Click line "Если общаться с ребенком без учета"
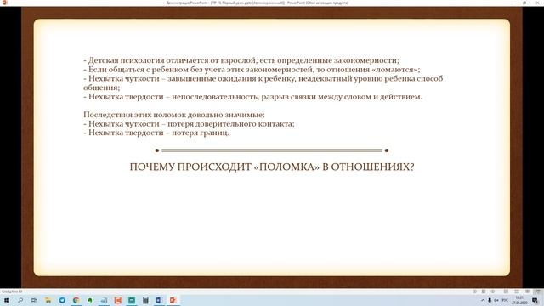The width and height of the screenshot is (544, 306). [x=252, y=70]
